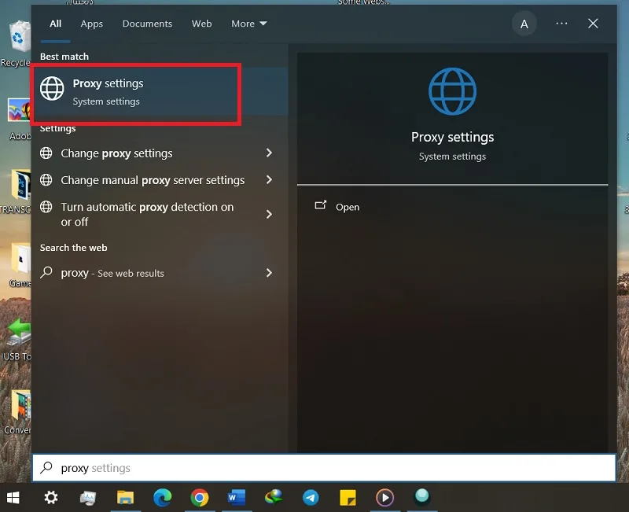Screen dimensions: 629x512
Task: Open Telegram from the taskbar
Action: (x=311, y=498)
